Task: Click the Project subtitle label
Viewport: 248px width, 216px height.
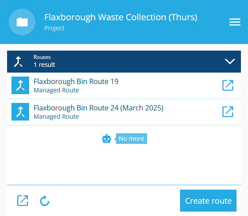Action: [x=54, y=28]
